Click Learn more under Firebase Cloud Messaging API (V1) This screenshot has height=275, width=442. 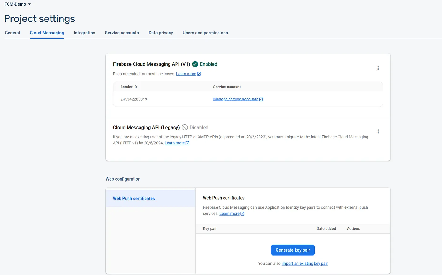186,74
